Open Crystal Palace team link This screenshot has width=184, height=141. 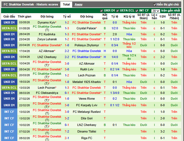(x=87, y=28)
